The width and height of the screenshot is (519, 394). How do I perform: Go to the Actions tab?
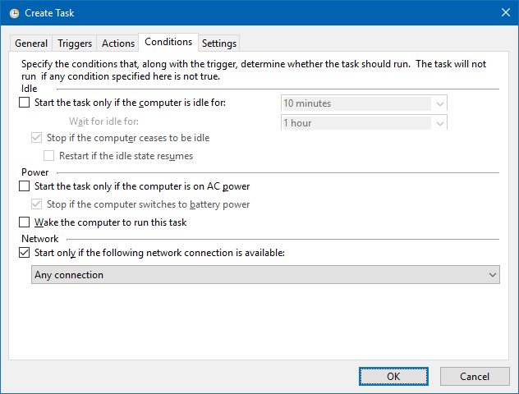[118, 44]
